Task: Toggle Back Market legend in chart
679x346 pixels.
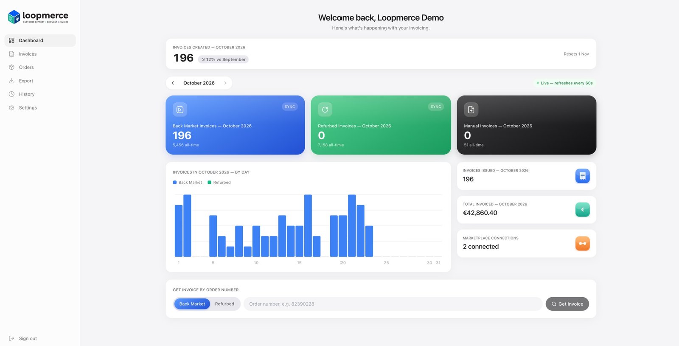Action: (188, 183)
